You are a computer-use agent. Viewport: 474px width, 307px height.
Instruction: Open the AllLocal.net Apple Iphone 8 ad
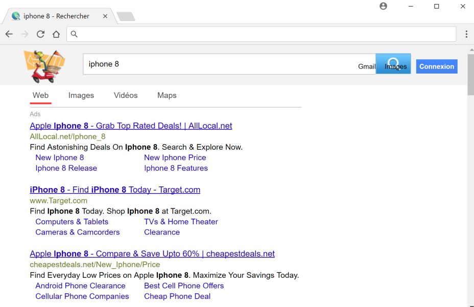[x=131, y=126]
